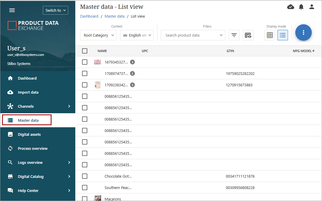This screenshot has width=322, height=201.
Task: Select the Southern Peac... row checkbox
Action: (x=85, y=188)
